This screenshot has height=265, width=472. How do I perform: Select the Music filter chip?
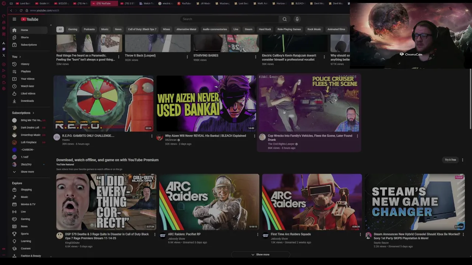point(105,29)
